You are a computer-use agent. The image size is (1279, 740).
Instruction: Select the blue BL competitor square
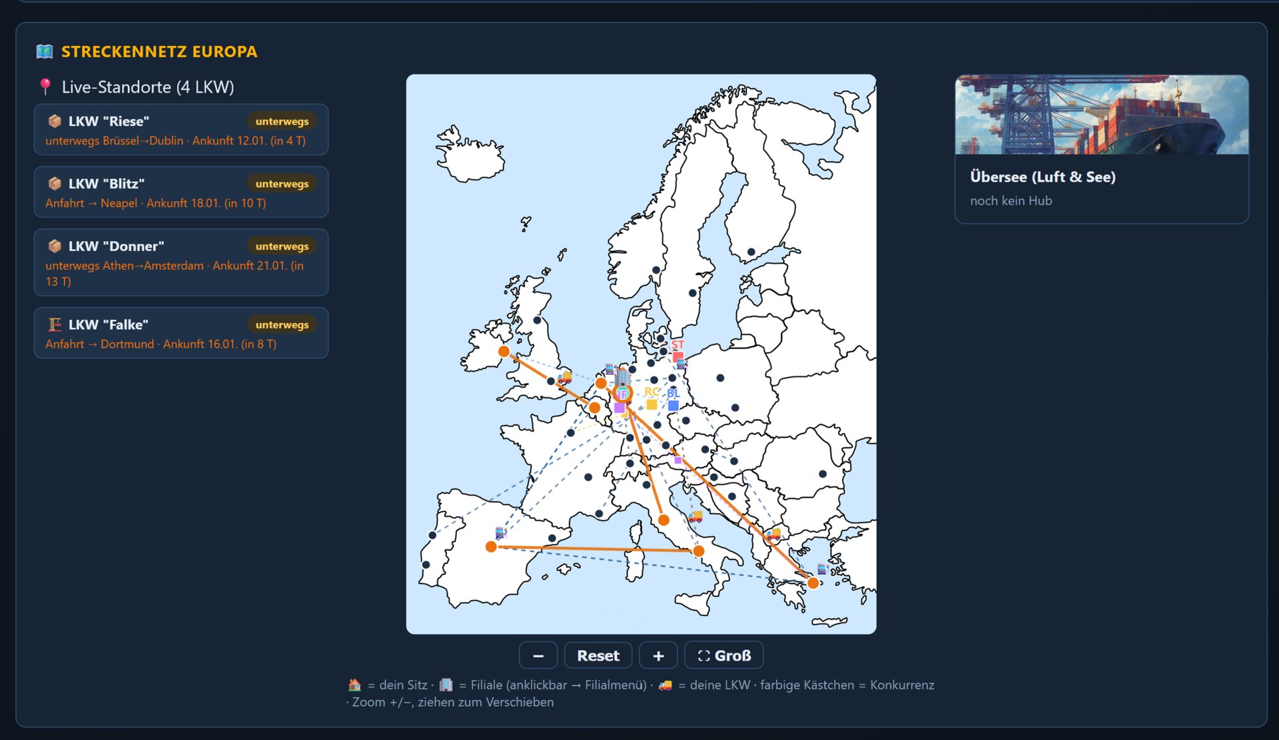pos(673,406)
